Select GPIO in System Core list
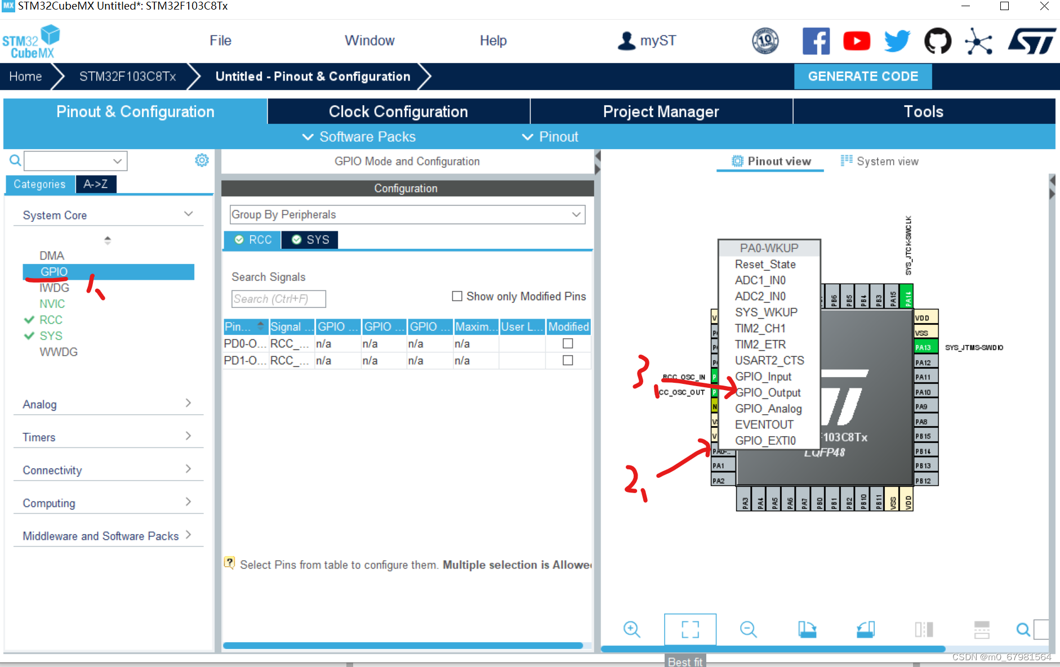 pyautogui.click(x=109, y=272)
